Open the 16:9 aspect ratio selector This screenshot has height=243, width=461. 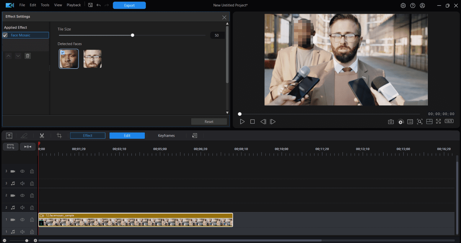(x=449, y=121)
